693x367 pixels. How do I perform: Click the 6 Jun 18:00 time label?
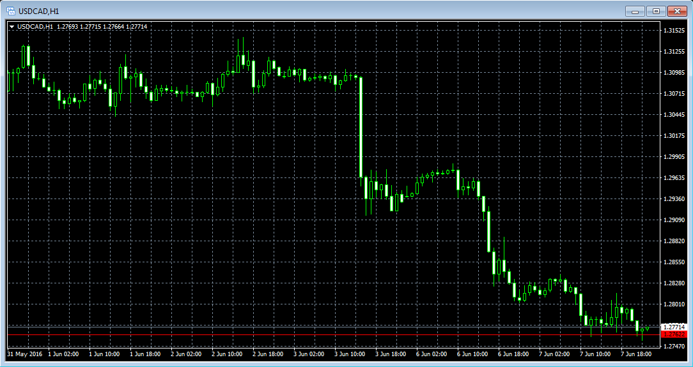point(513,354)
